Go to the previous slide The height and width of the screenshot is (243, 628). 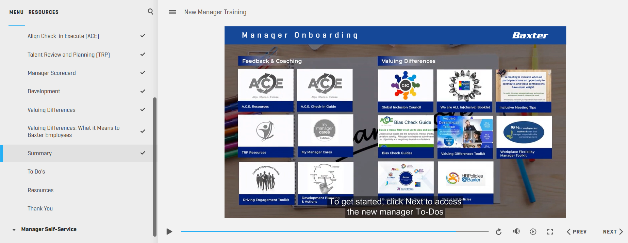[577, 231]
